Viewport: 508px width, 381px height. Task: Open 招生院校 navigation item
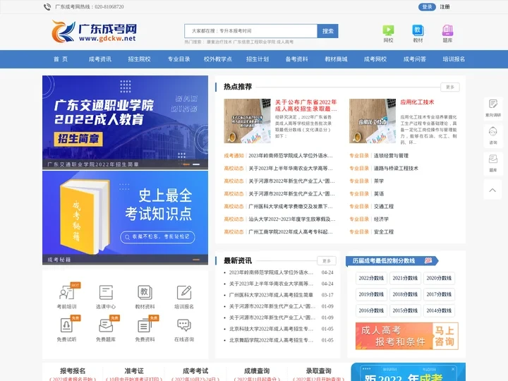point(139,59)
